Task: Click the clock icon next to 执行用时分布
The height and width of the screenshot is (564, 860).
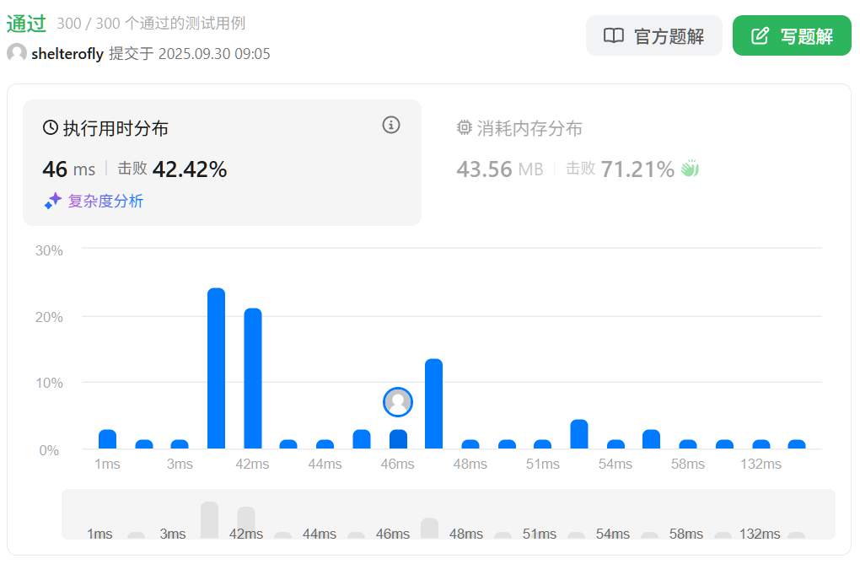Action: [51, 128]
